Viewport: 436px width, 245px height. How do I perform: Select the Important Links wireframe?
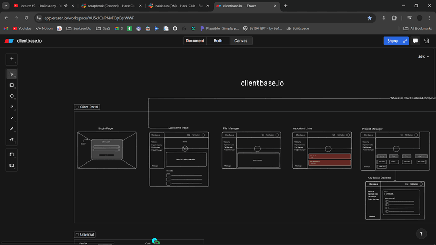pos(322,150)
